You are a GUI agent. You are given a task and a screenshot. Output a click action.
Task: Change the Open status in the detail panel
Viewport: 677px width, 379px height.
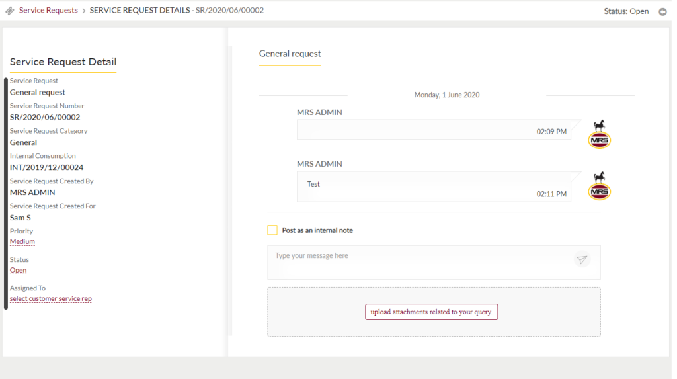(18, 270)
